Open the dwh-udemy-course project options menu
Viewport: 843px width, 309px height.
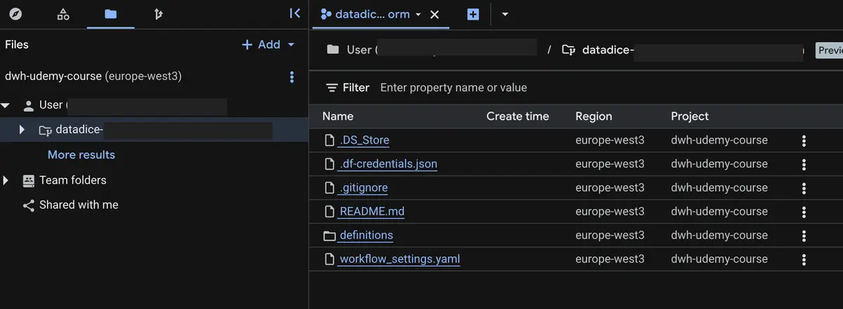coord(292,77)
